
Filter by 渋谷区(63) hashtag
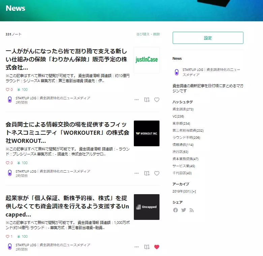coord(180,152)
